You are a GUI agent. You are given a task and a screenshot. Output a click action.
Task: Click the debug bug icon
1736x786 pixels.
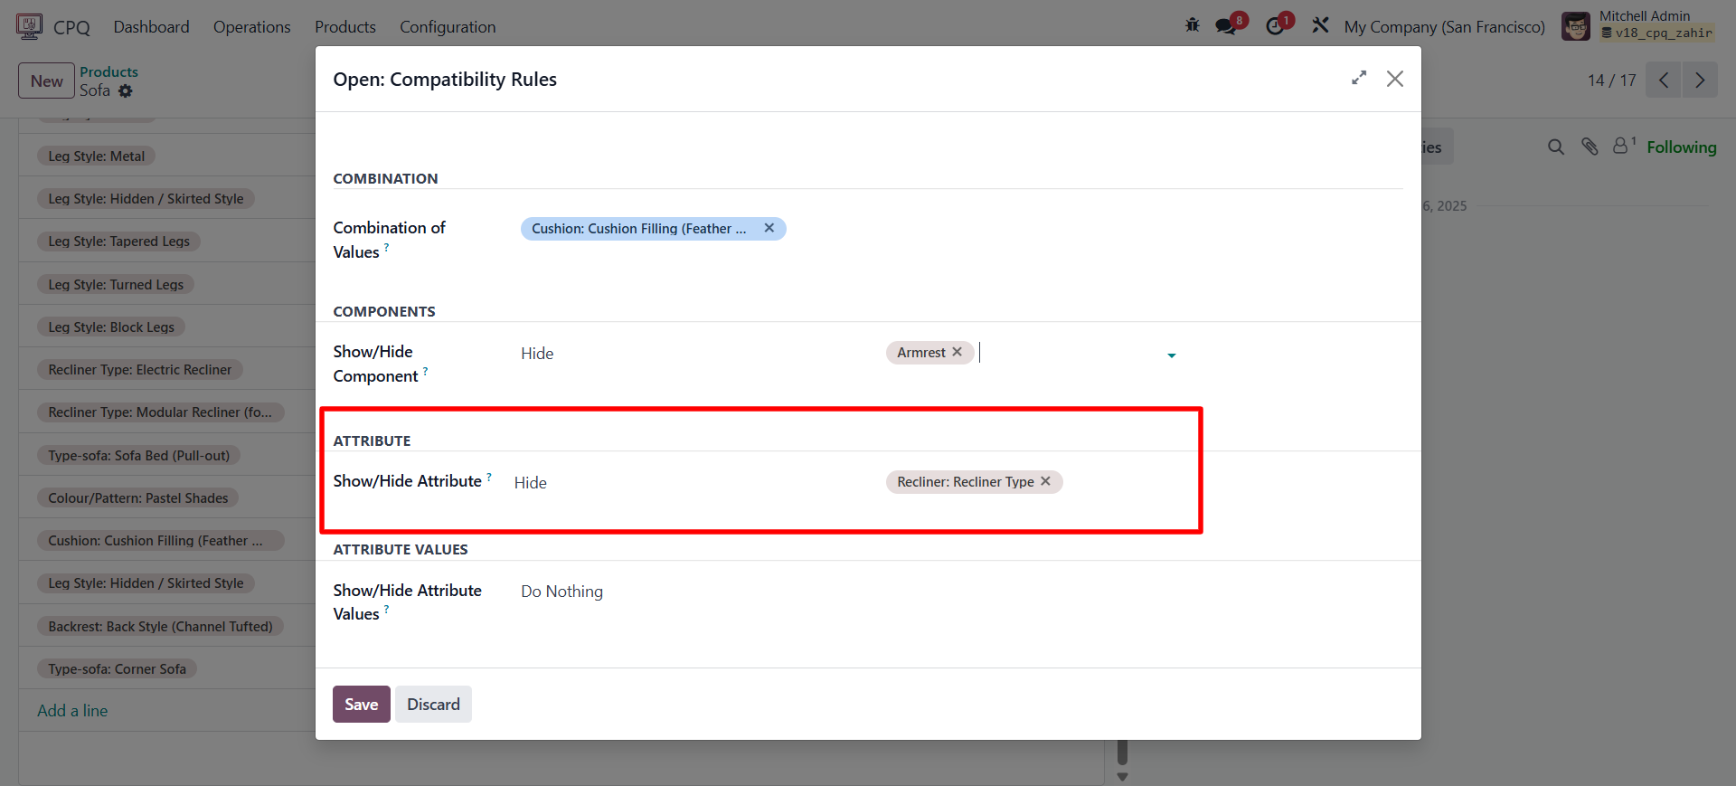(x=1193, y=25)
